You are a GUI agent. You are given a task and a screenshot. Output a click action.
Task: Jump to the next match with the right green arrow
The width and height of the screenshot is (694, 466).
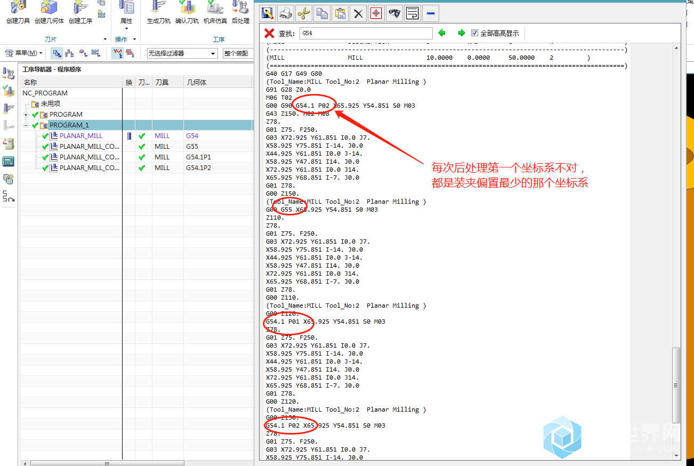[x=462, y=33]
